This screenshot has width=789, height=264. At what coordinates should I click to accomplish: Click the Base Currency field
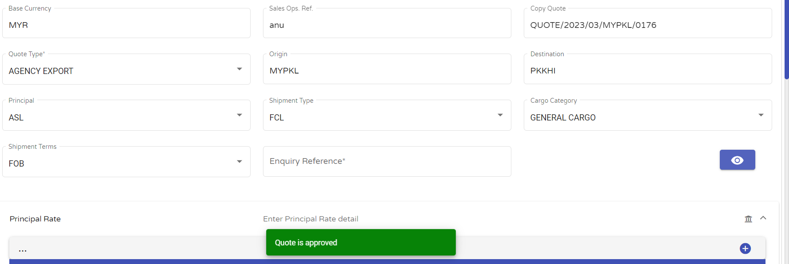coord(126,23)
